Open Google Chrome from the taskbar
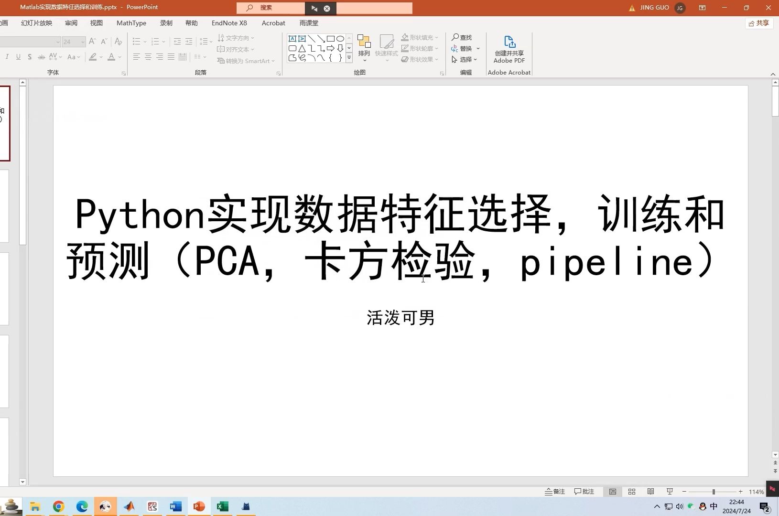Screen dimensions: 779x516 pos(59,506)
